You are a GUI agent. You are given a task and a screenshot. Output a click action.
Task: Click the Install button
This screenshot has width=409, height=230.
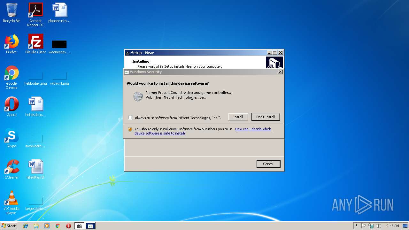coord(238,117)
